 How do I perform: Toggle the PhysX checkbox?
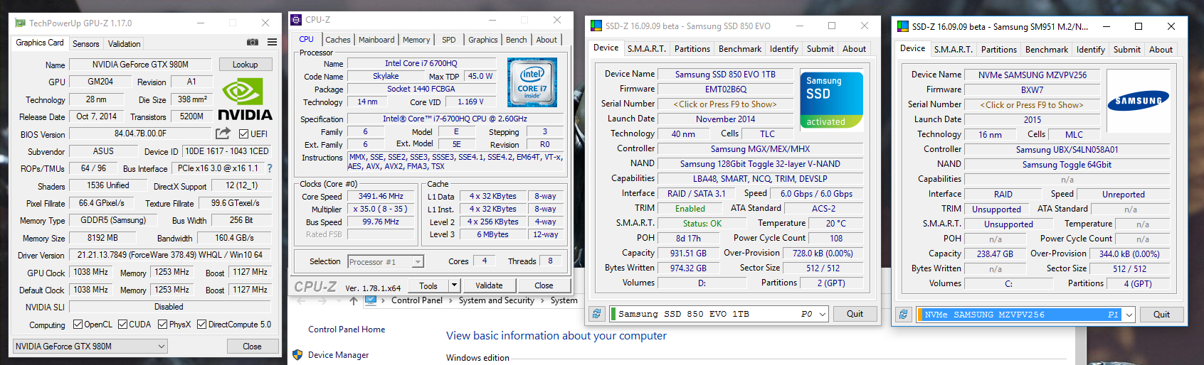tap(163, 325)
